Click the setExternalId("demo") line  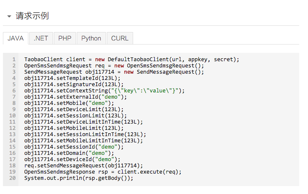(x=76, y=97)
